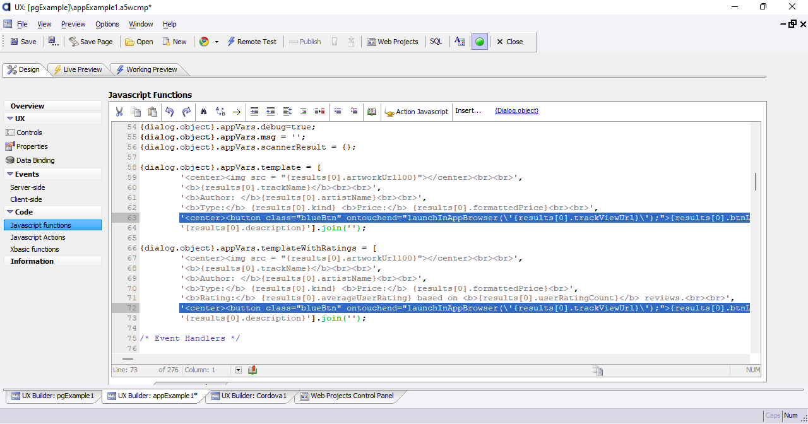
Task: Click the Copy icon in editor toolbar
Action: tap(135, 111)
